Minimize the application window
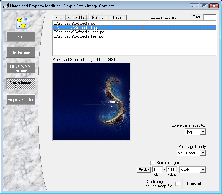222x194 pixels. tap(194, 6)
